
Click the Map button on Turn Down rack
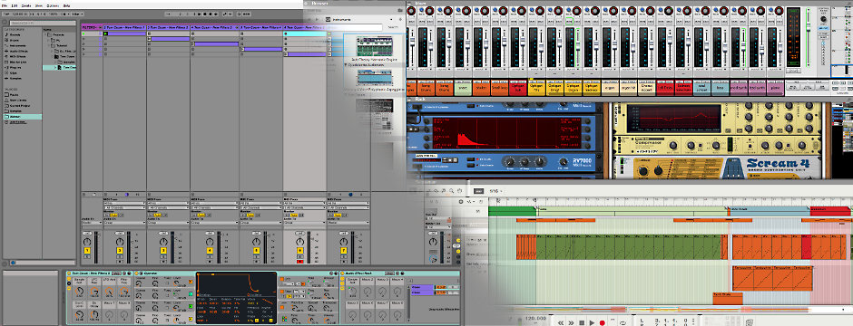(116, 273)
